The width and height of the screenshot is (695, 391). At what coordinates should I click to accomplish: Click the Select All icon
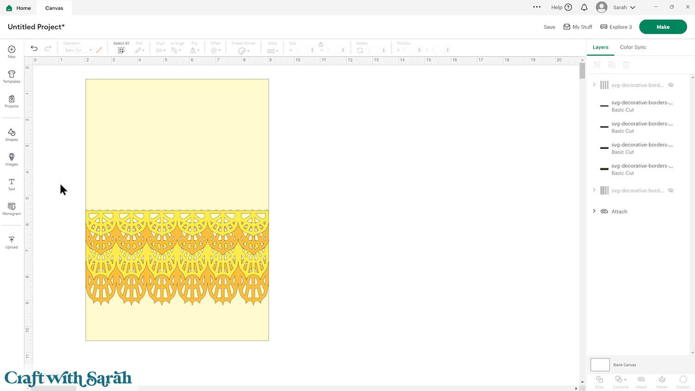point(121,50)
